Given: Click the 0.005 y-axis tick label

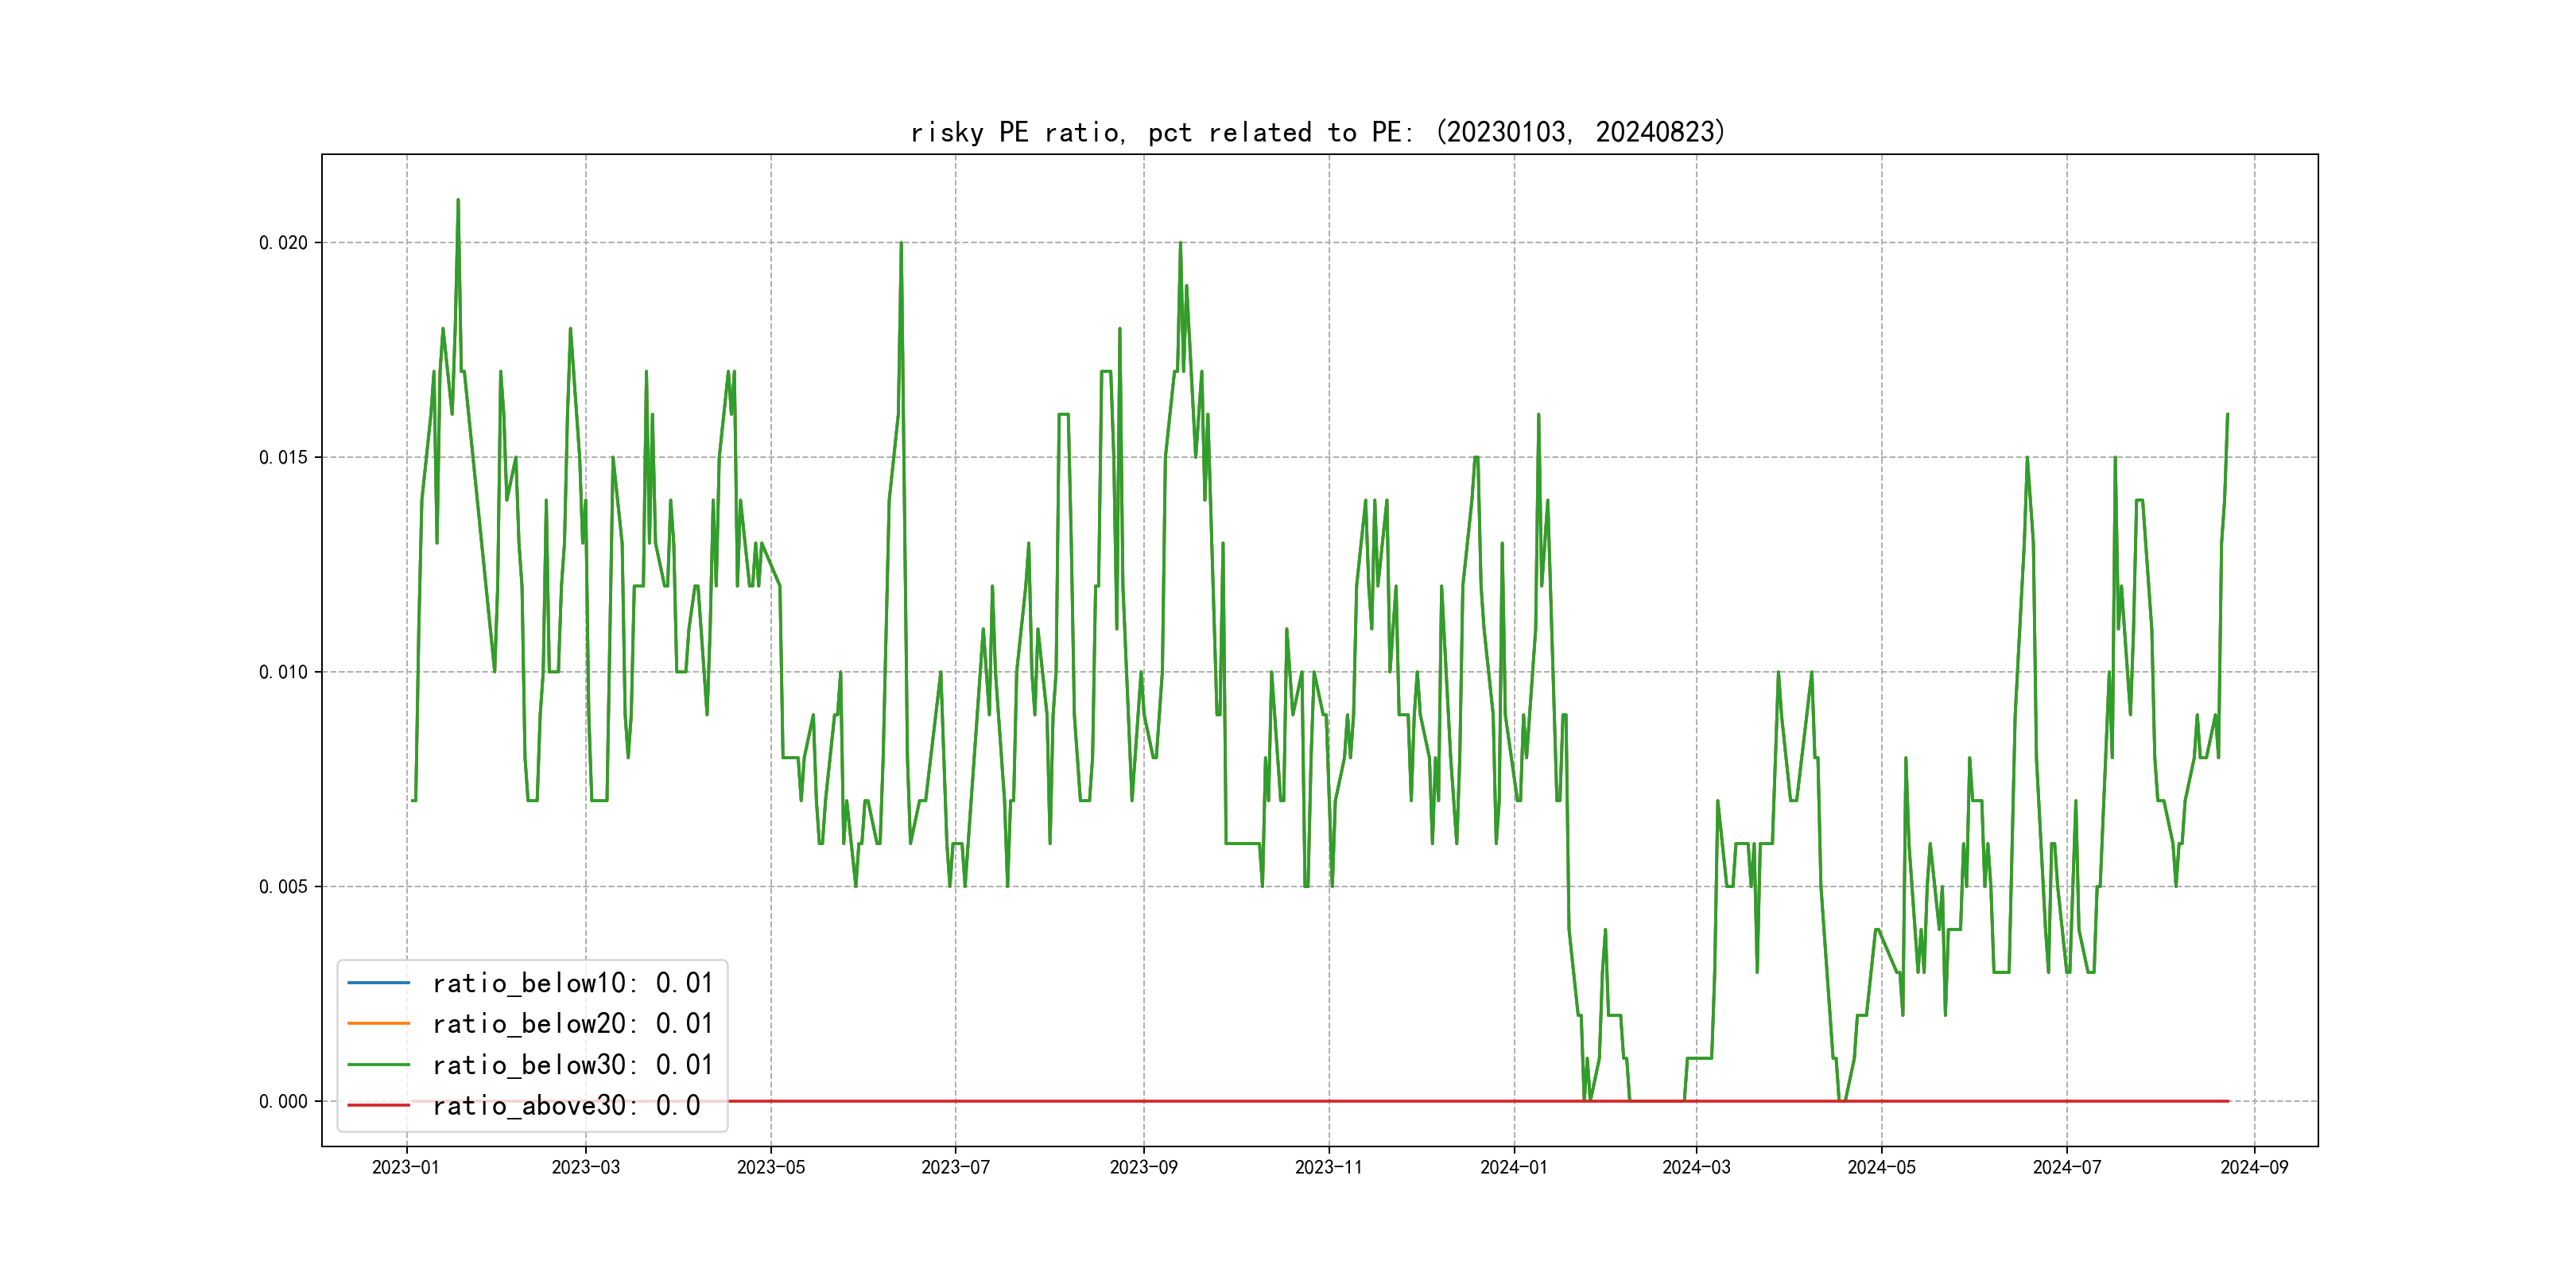Looking at the screenshot, I should tap(283, 887).
